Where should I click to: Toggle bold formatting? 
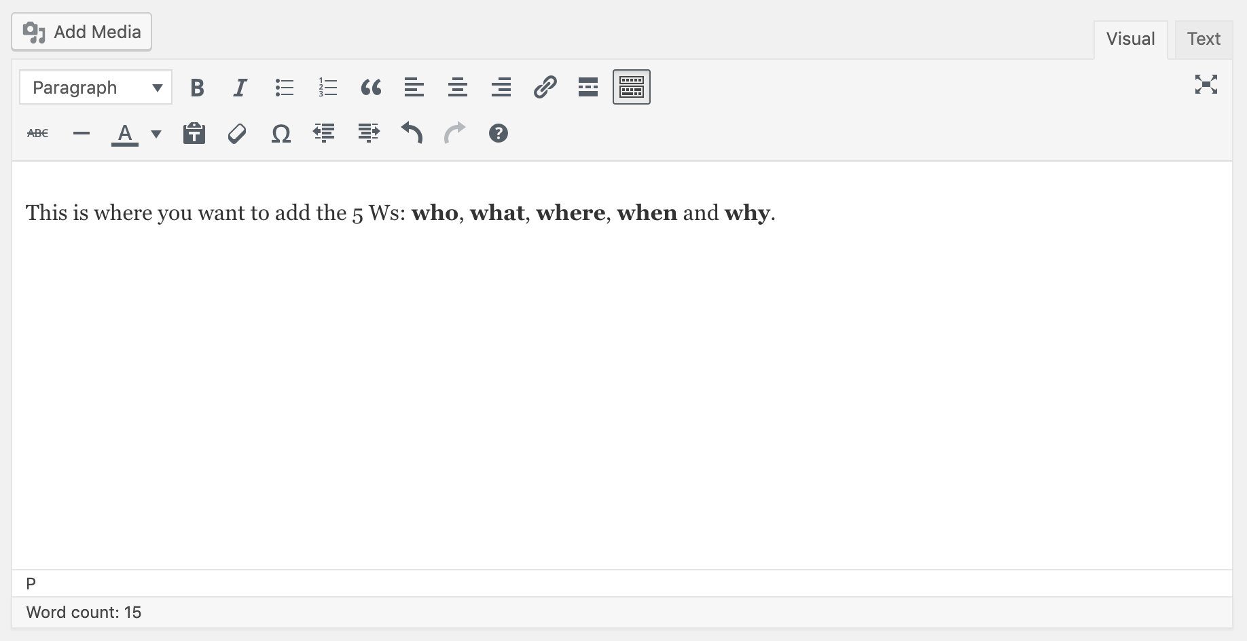pyautogui.click(x=198, y=87)
